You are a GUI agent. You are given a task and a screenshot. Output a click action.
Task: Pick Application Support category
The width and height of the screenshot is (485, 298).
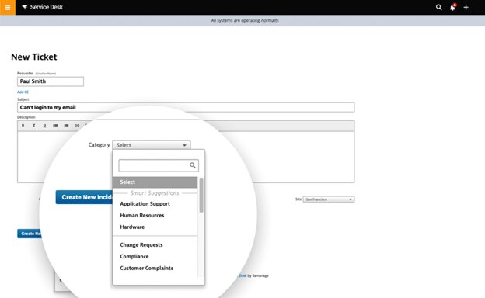tap(145, 204)
